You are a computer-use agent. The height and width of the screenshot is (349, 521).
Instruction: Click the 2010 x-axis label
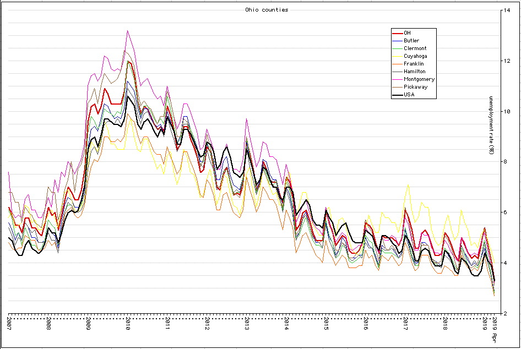(128, 324)
